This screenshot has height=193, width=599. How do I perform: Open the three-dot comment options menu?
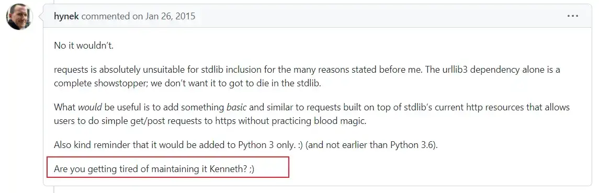click(x=573, y=16)
